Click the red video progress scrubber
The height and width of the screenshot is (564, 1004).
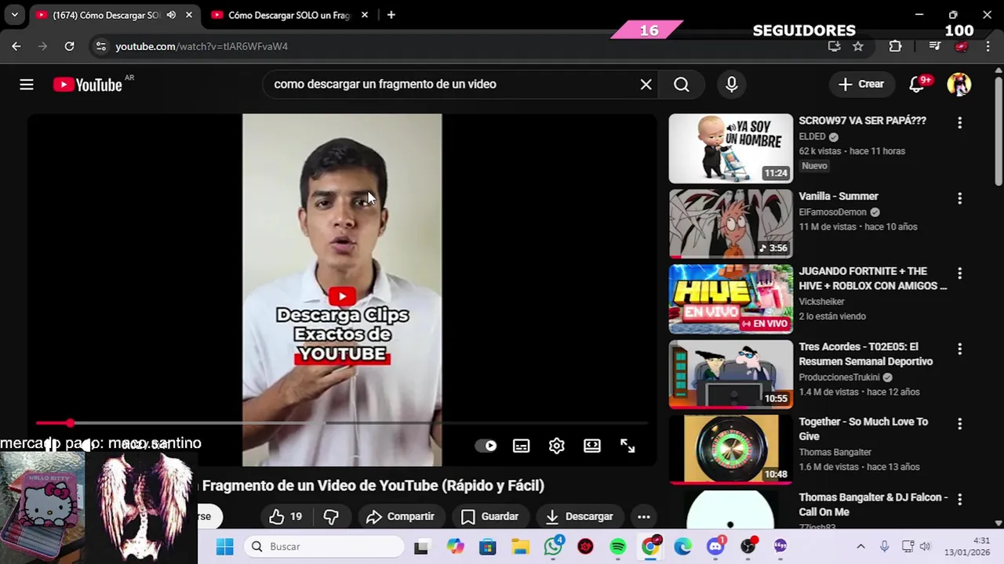tap(70, 423)
